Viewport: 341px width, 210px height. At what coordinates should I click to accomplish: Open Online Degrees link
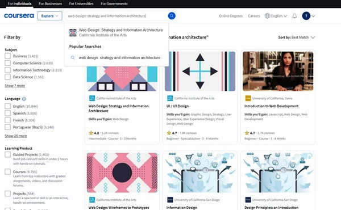point(231,16)
